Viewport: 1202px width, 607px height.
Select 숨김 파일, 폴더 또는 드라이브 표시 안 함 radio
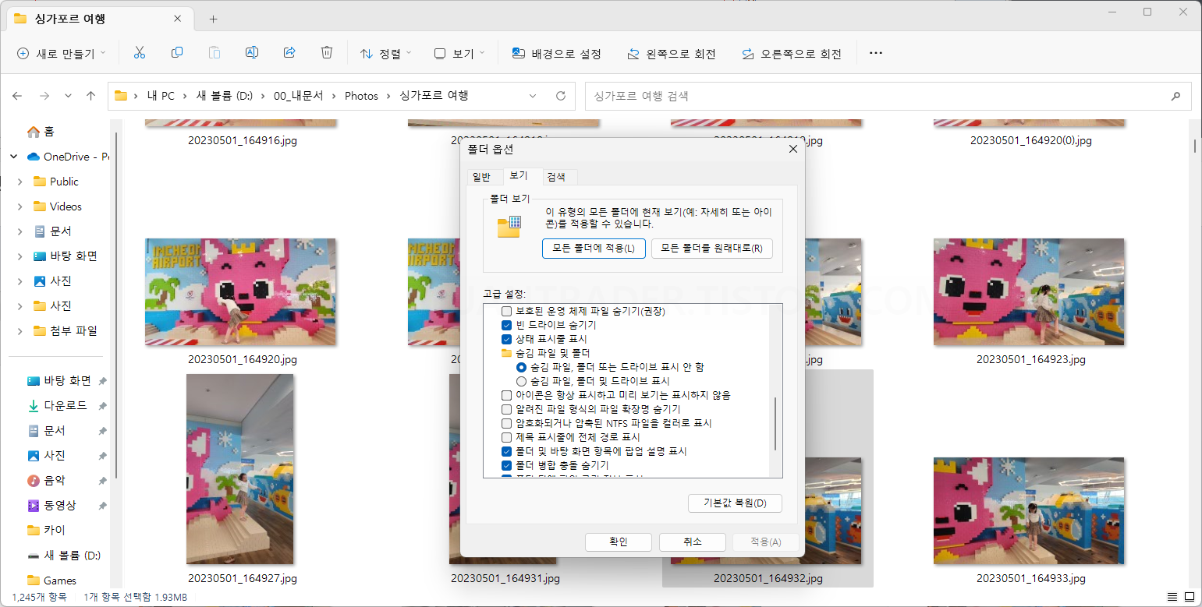click(522, 367)
